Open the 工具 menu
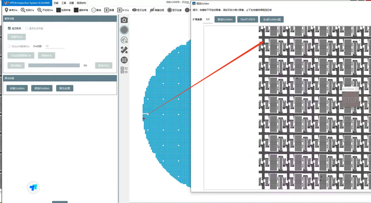 [x=64, y=3]
